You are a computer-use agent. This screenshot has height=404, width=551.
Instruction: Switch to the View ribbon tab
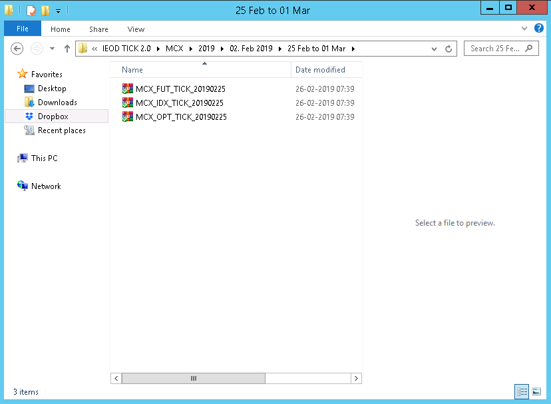(136, 29)
